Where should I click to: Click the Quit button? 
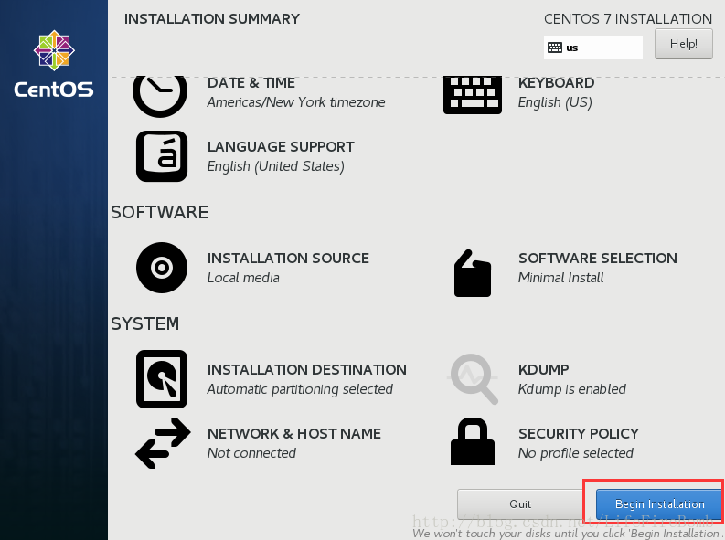coord(520,504)
